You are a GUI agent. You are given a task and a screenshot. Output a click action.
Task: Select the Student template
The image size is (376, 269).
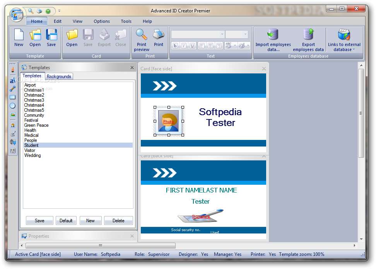(78, 145)
